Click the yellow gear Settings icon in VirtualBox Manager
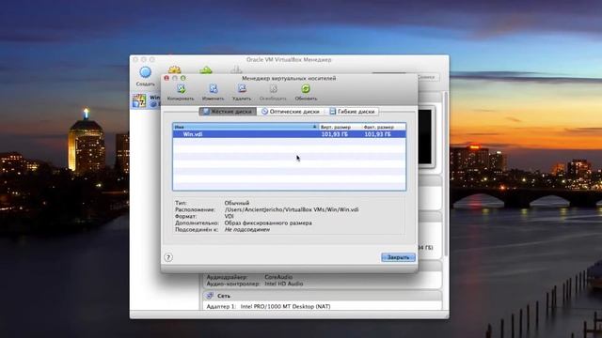Image resolution: width=602 pixels, height=338 pixels. [x=174, y=70]
